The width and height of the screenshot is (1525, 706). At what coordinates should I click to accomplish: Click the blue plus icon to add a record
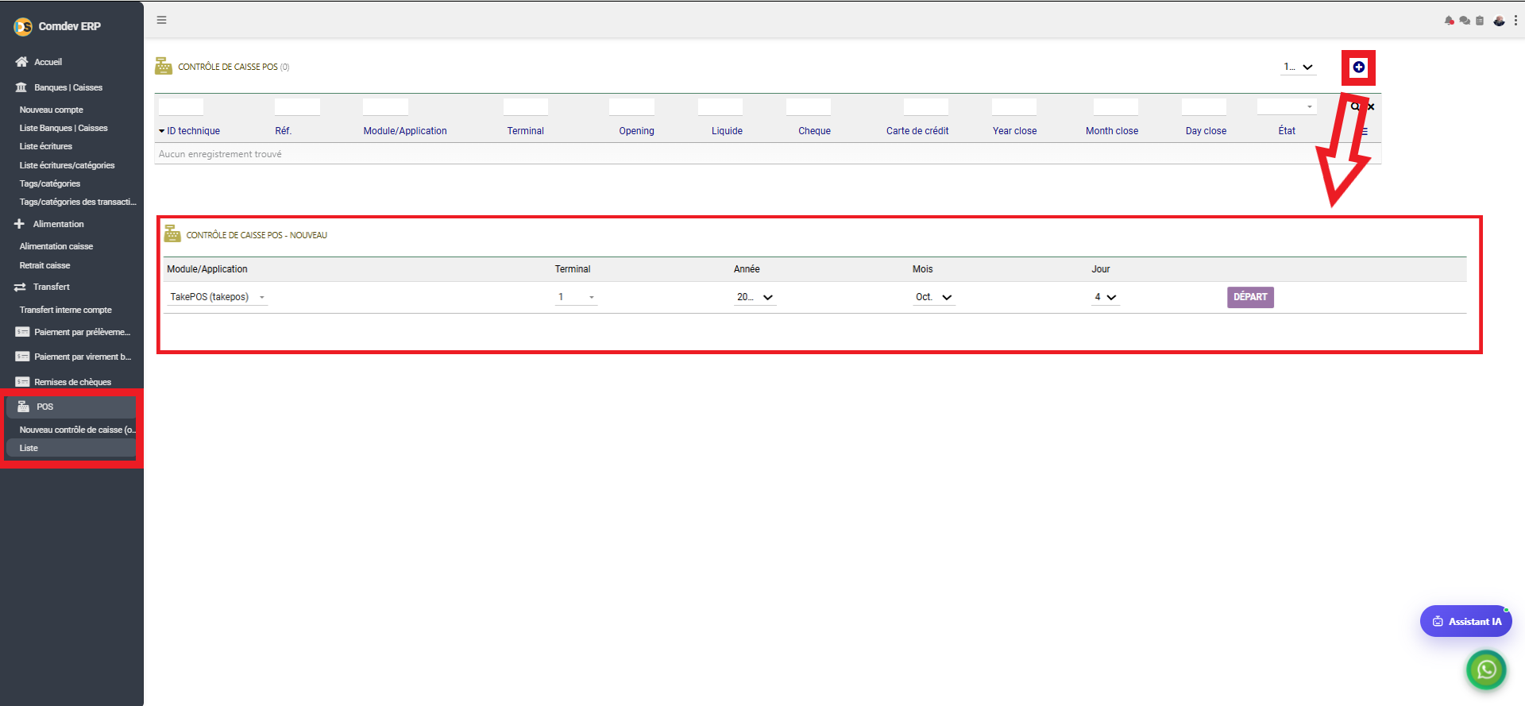point(1358,68)
